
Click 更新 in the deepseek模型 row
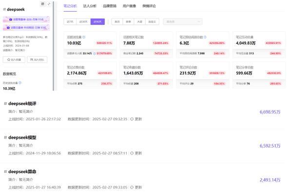(138, 153)
